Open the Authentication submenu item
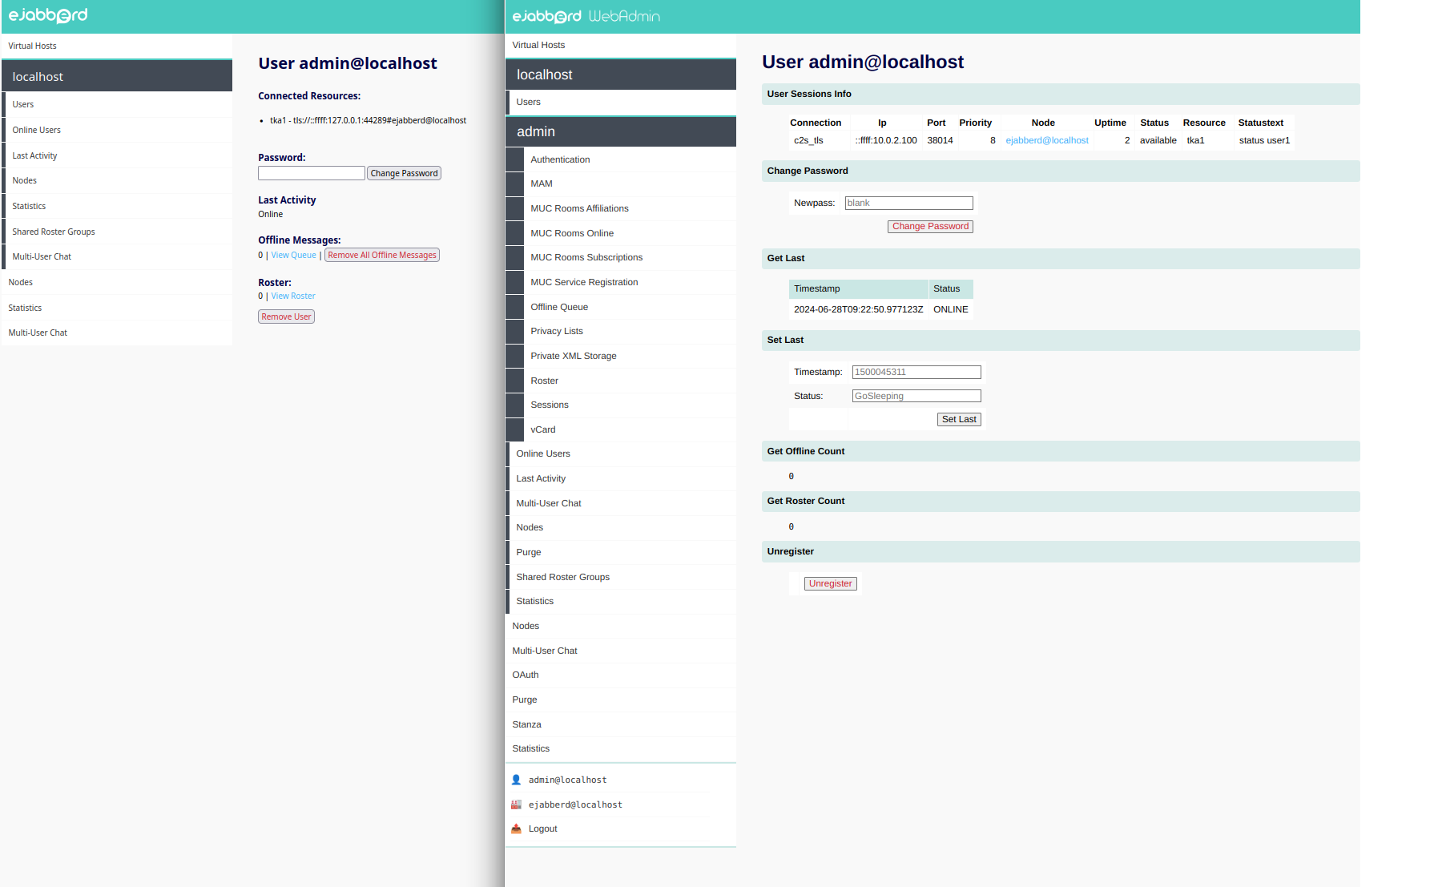This screenshot has height=887, width=1430. click(x=560, y=159)
